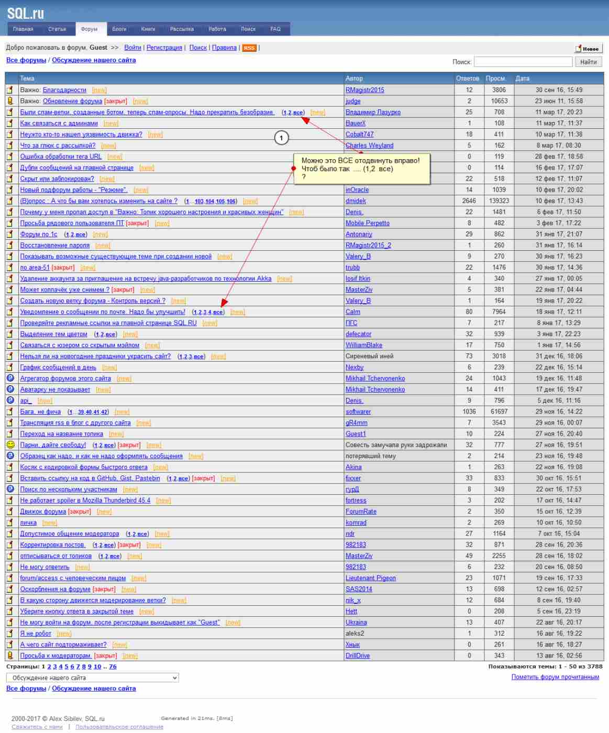Open the Регистрация link
Image resolution: width=609 pixels, height=733 pixels.
[164, 48]
